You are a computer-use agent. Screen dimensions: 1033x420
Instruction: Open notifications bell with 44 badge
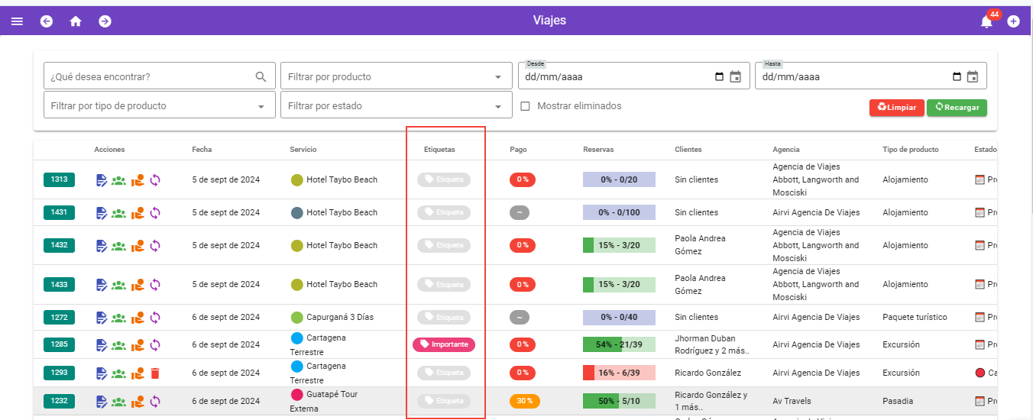point(986,21)
